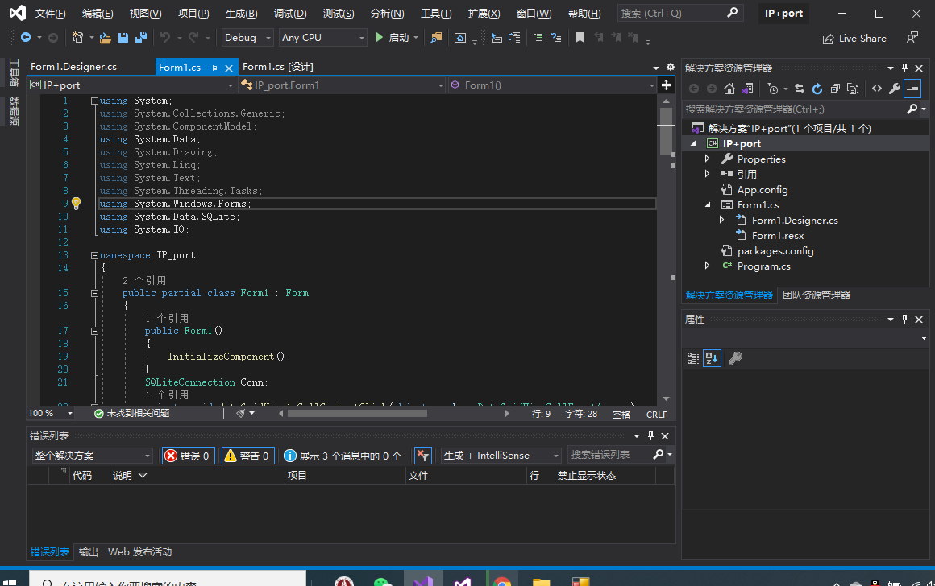This screenshot has width=935, height=586.
Task: Click the Find in Files toolbar icon
Action: click(x=437, y=38)
